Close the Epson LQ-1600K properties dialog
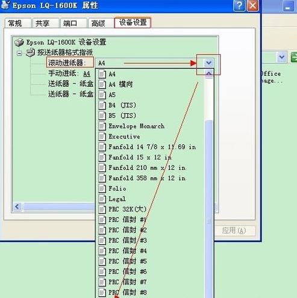This screenshot has width=297, height=298. tap(252, 5)
